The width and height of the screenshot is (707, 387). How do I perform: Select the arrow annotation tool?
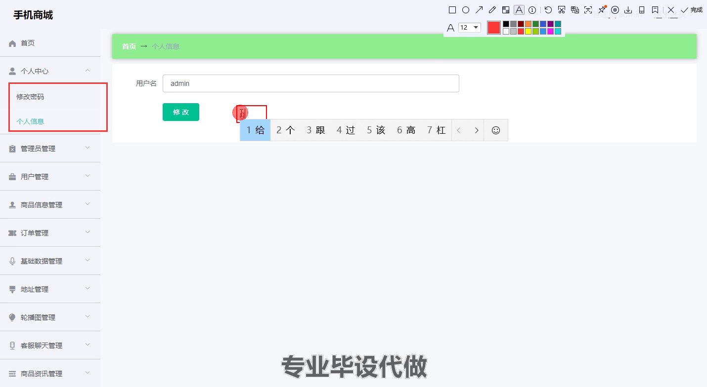(x=479, y=10)
